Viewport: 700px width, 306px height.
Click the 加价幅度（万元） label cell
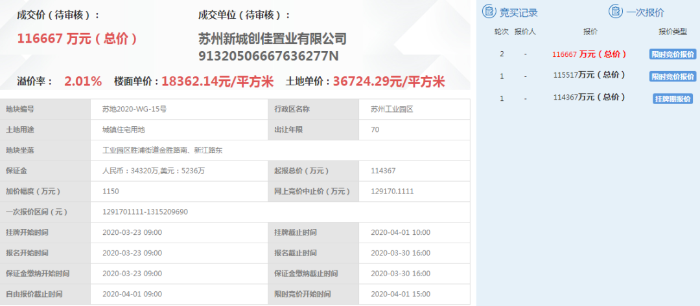45,191
